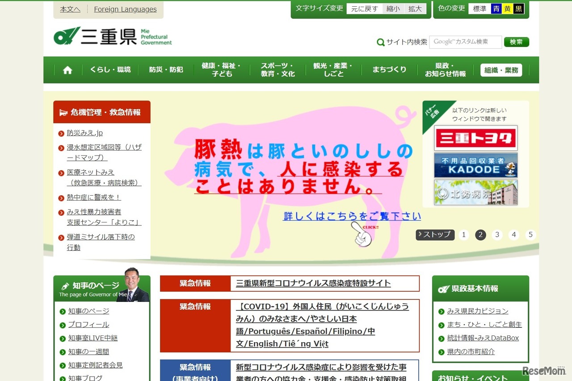Select slide 4 of the banner carousel
This screenshot has width=572, height=381.
click(513, 234)
